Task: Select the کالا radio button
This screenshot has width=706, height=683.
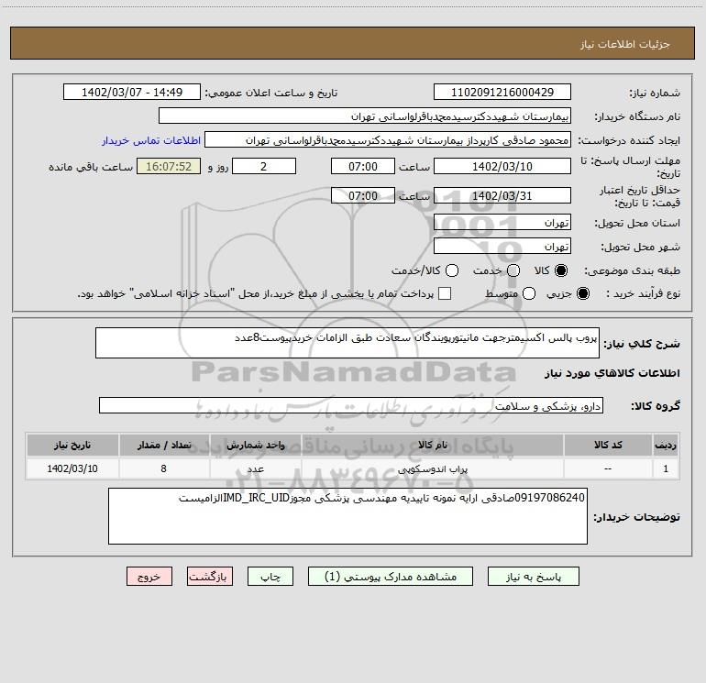Action: [561, 270]
